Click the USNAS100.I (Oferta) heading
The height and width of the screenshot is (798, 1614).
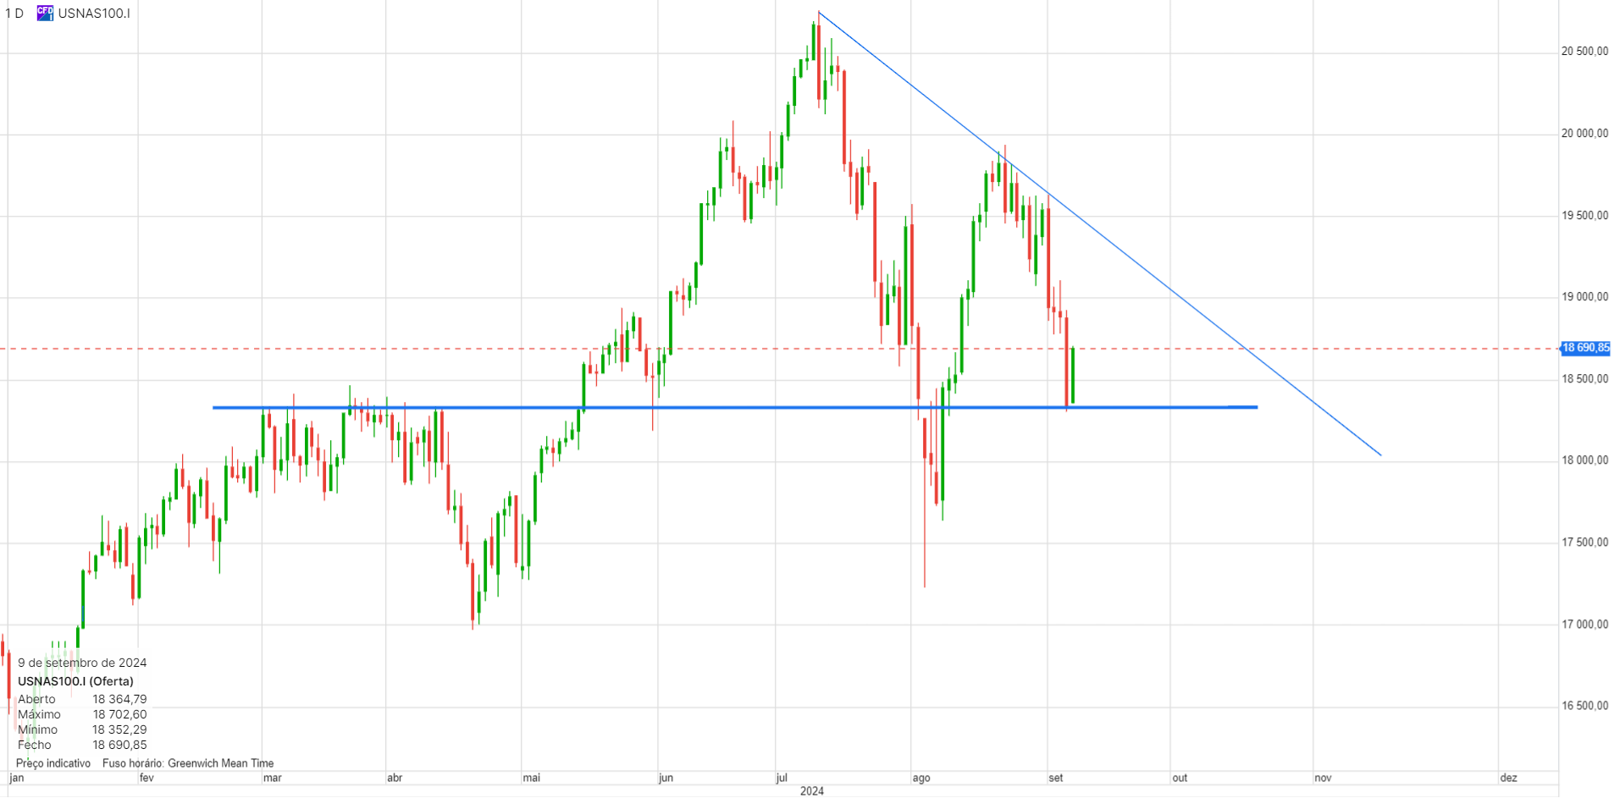(75, 681)
